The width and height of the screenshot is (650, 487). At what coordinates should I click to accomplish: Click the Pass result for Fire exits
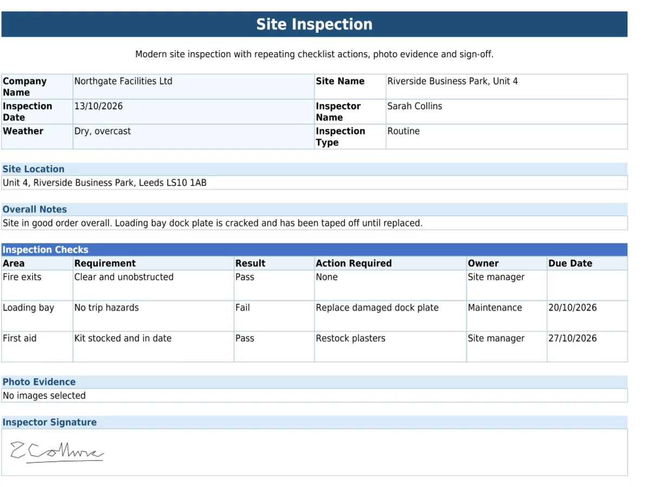[274, 285]
